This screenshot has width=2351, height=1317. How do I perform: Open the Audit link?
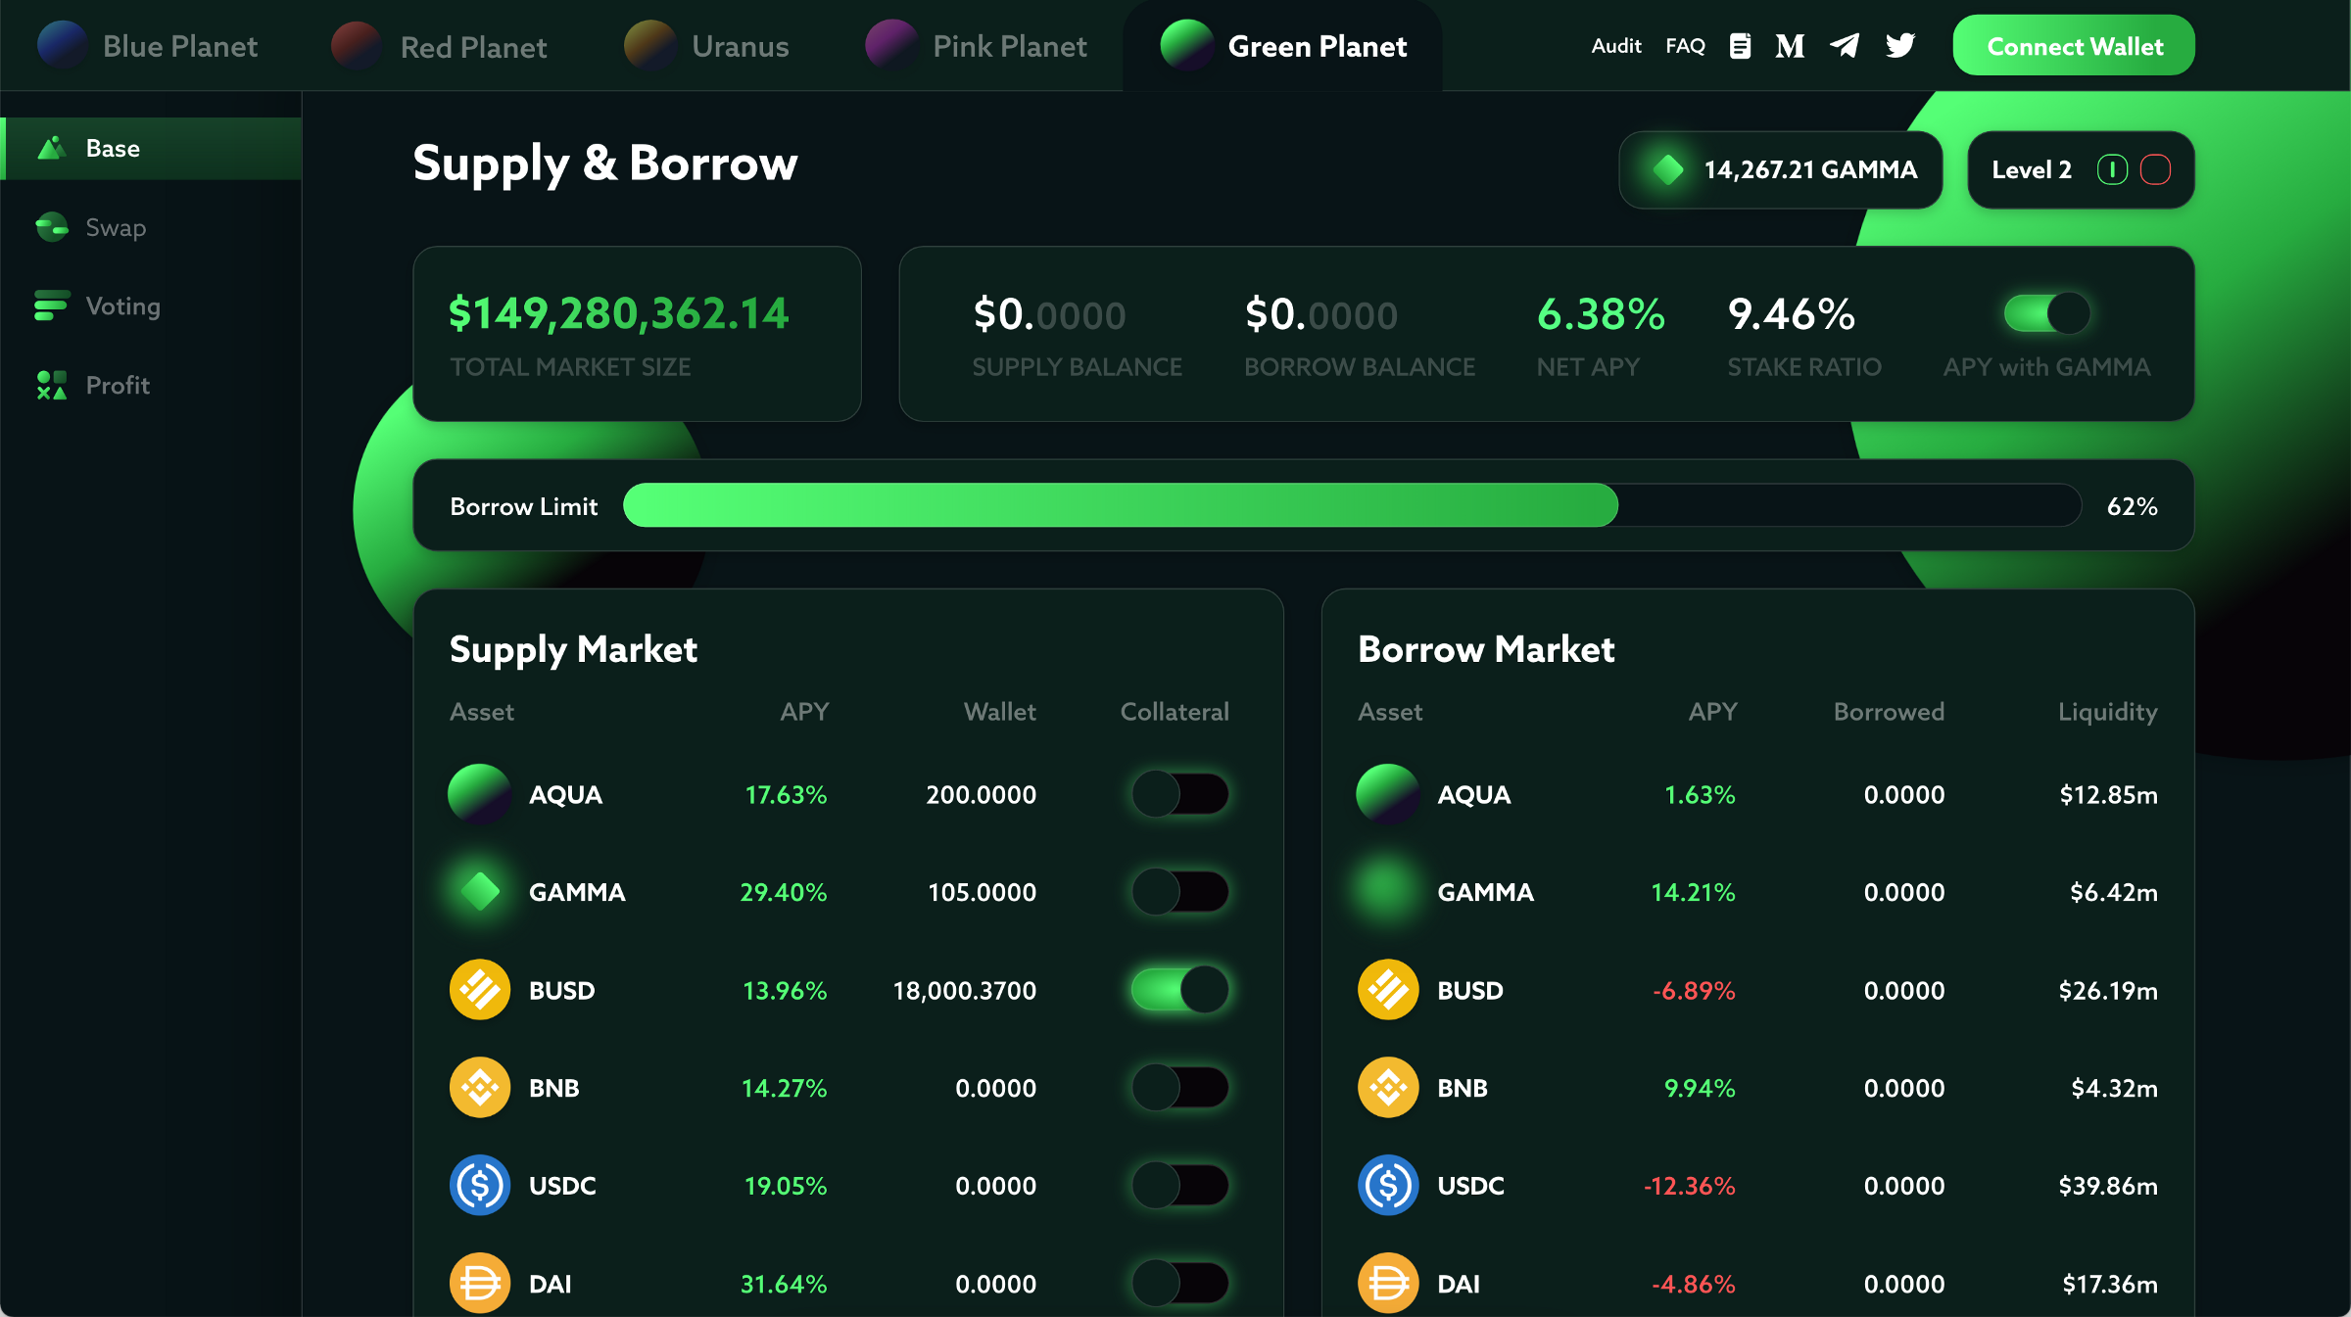click(x=1615, y=46)
